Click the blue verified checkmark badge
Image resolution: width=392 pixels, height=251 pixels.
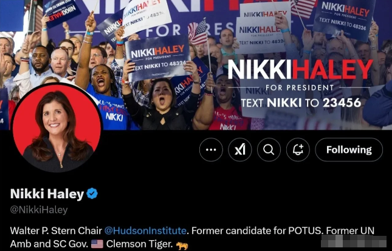click(x=92, y=193)
